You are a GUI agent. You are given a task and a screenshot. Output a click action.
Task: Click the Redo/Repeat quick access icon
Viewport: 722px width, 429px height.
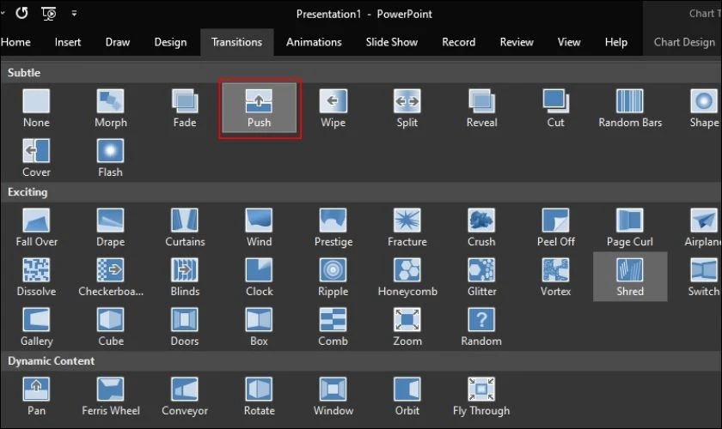point(21,13)
